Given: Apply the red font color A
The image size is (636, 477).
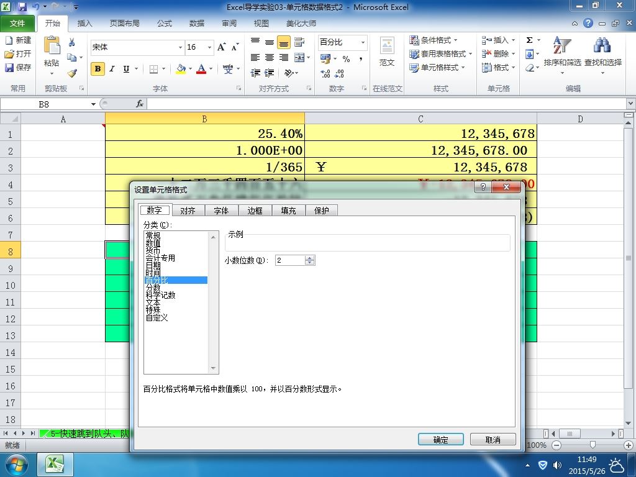Looking at the screenshot, I should [201, 69].
